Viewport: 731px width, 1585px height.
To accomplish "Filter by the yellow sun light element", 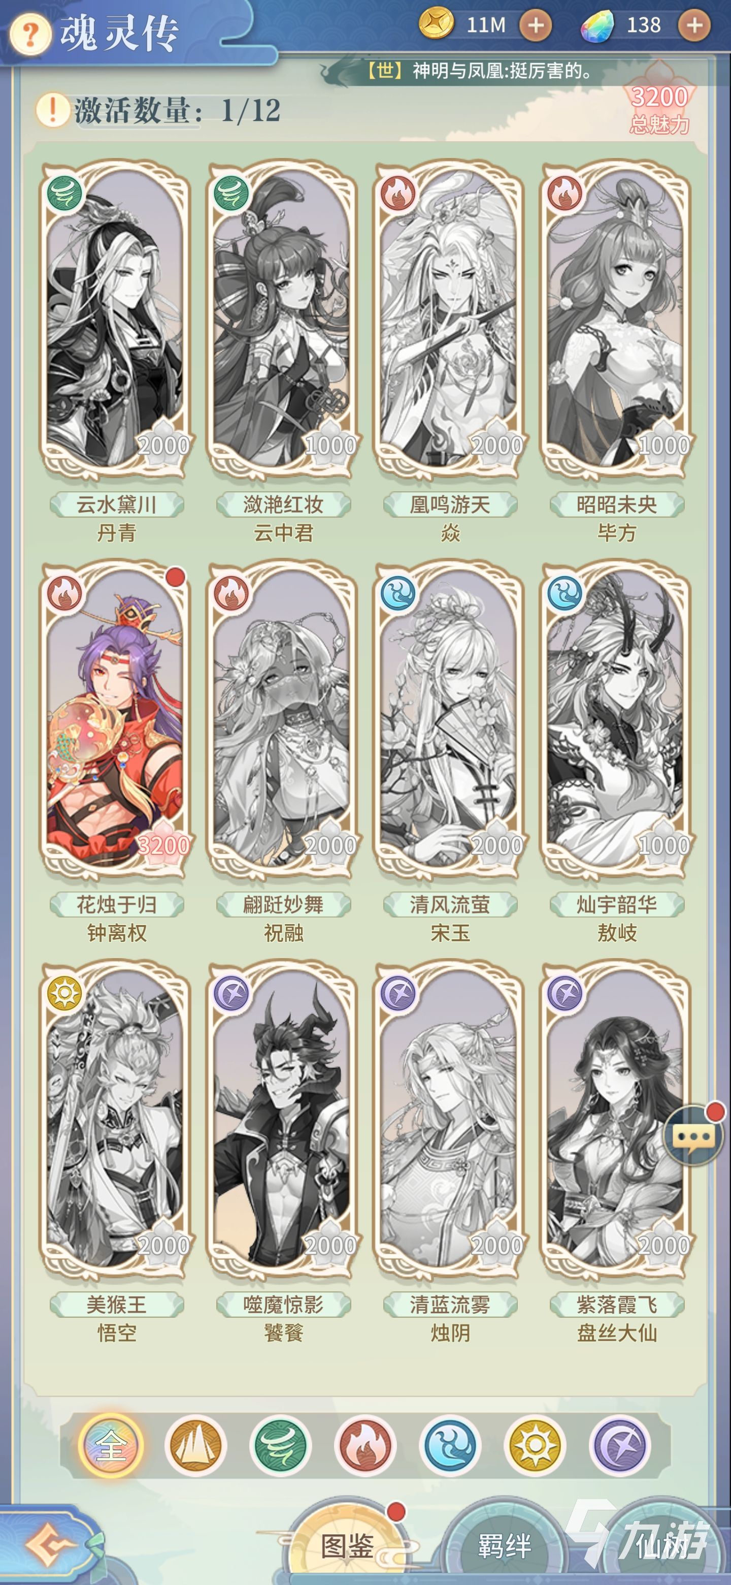I will pos(535,1446).
